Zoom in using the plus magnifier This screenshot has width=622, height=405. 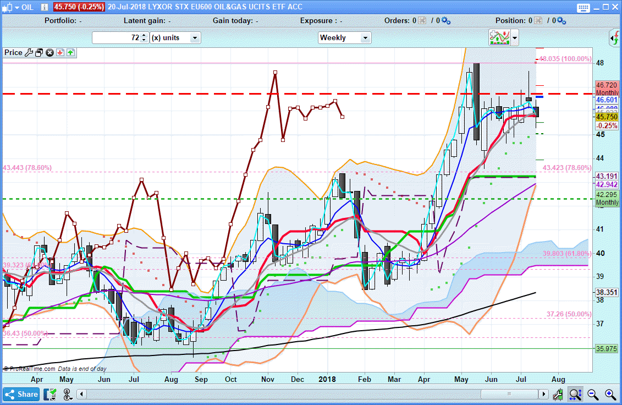[x=610, y=395]
